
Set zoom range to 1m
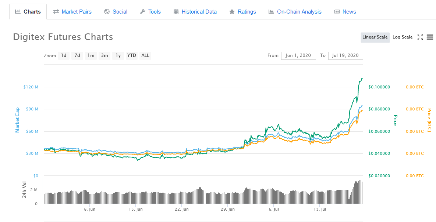(x=91, y=55)
